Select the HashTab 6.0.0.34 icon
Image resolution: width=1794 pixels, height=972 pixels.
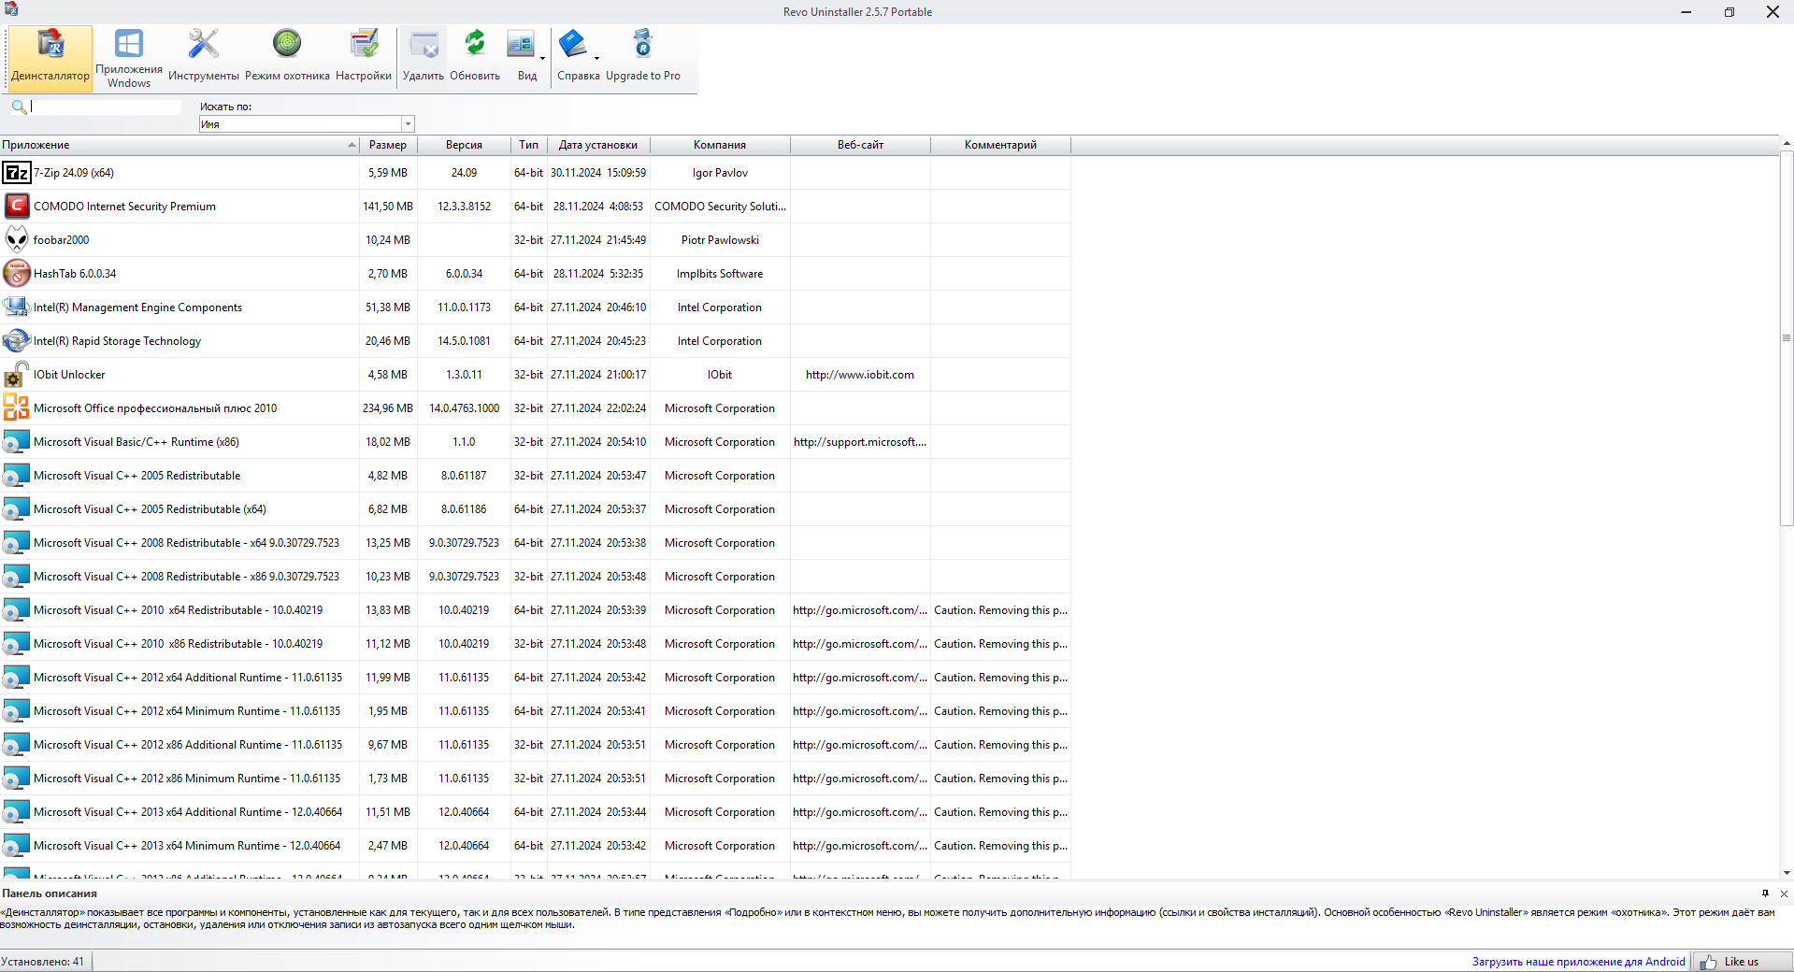(17, 274)
